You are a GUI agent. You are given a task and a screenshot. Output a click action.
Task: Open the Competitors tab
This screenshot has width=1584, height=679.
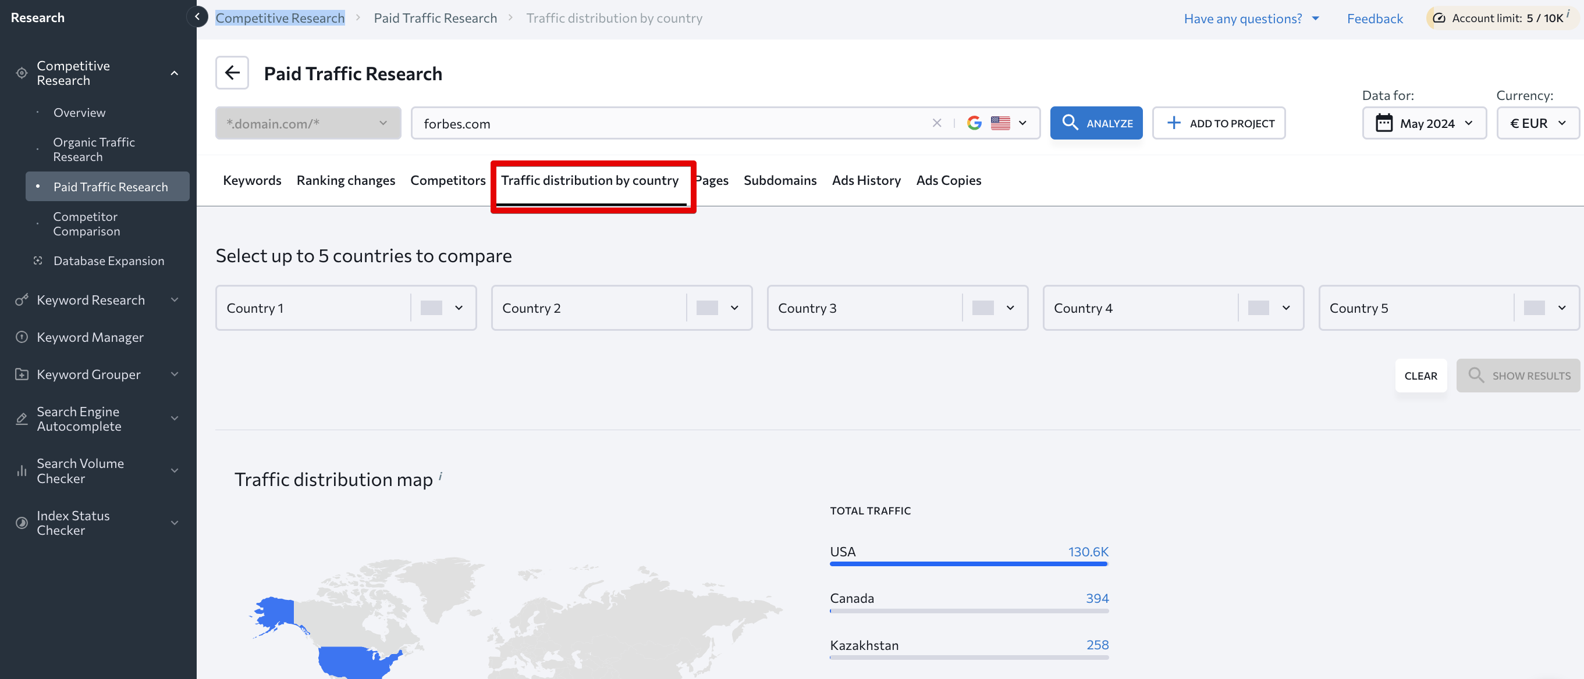point(448,180)
